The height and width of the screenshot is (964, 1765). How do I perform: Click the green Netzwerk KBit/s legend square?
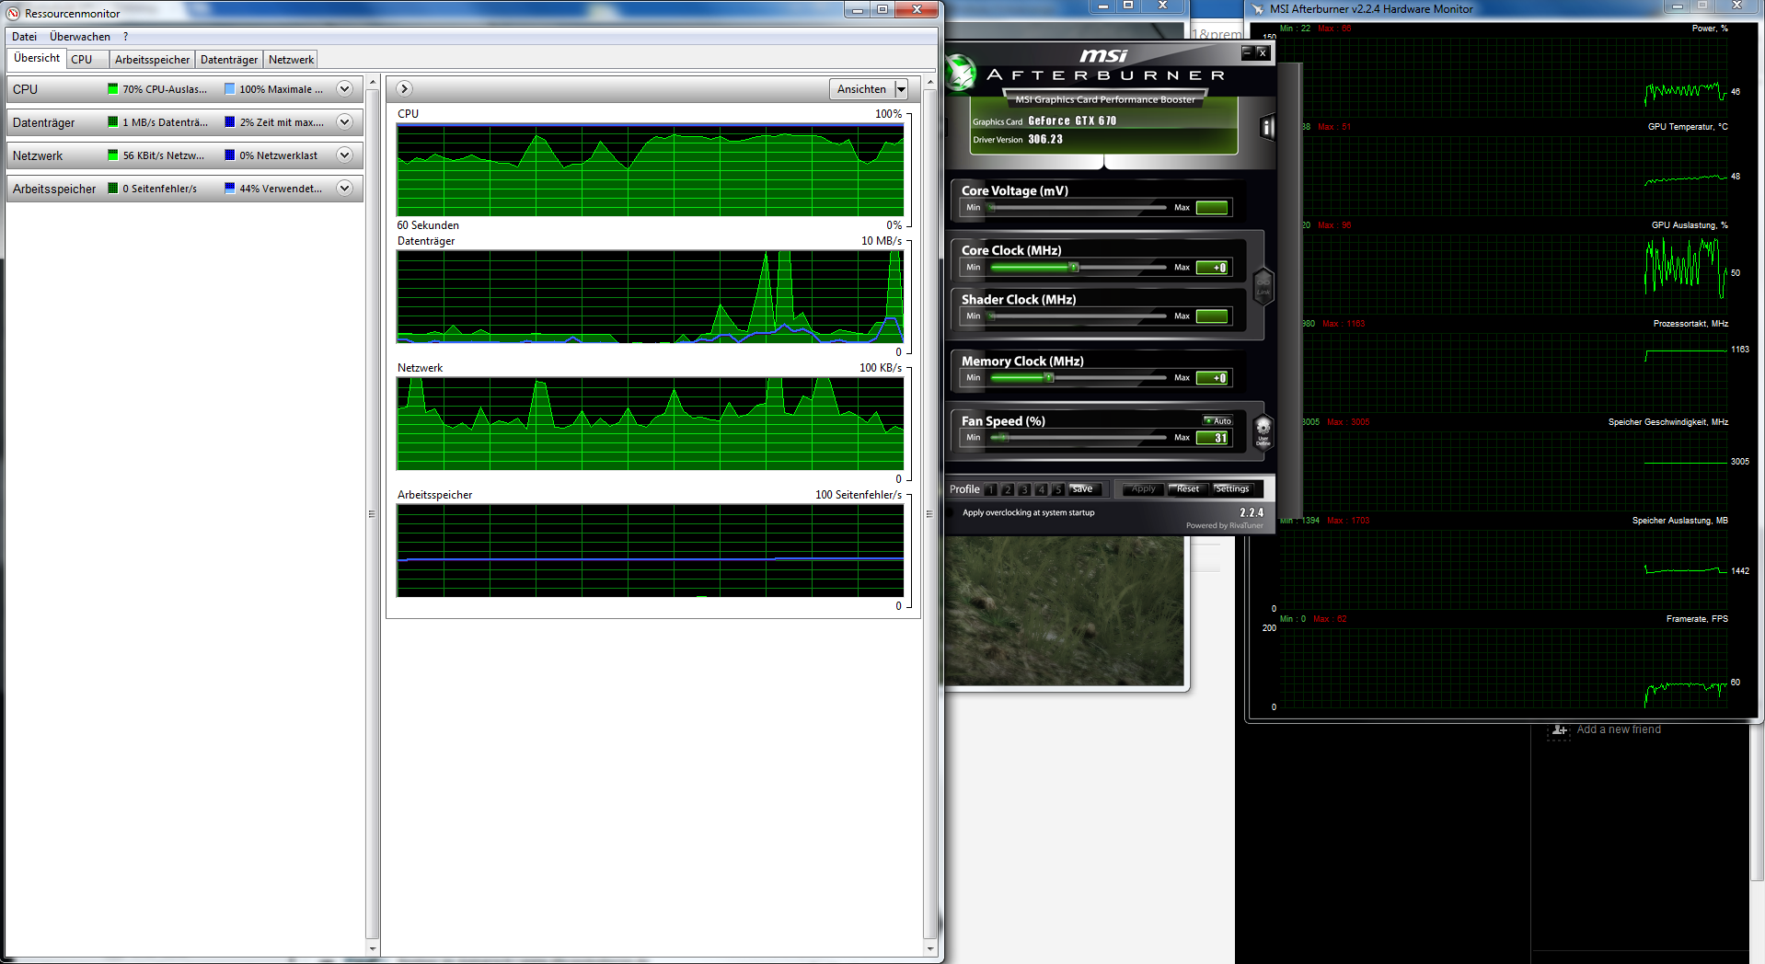pos(112,155)
